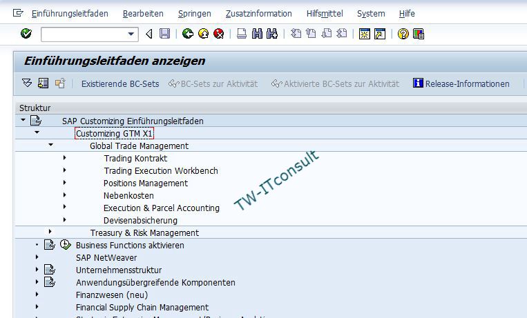Click the First Page icon
Viewport: 527px width, 318px height.
296,34
